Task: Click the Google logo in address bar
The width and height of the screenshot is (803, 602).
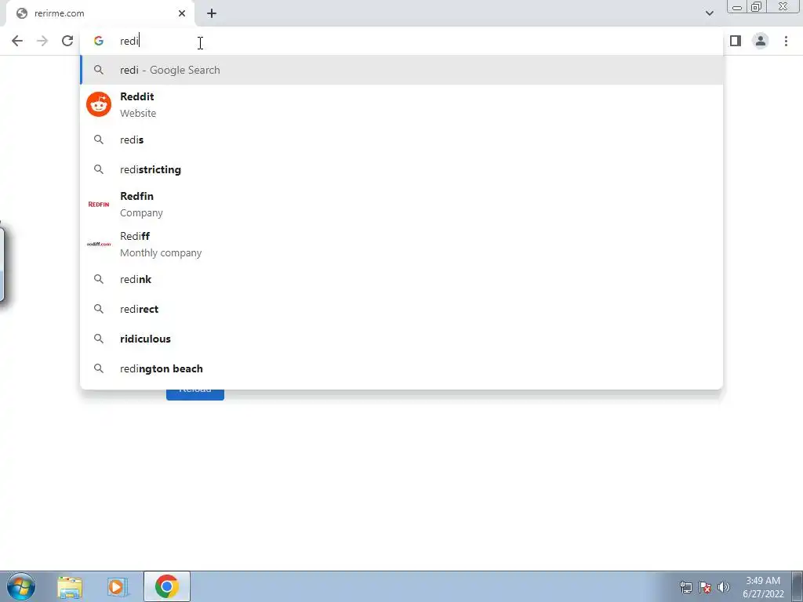Action: pos(99,41)
